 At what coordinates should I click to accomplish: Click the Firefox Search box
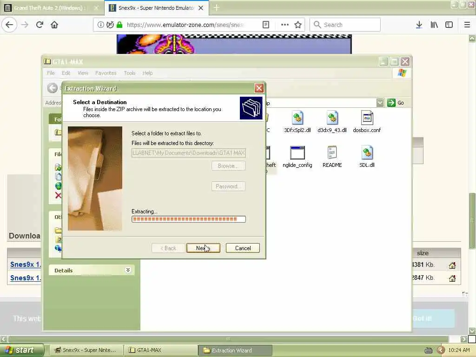[x=345, y=25]
